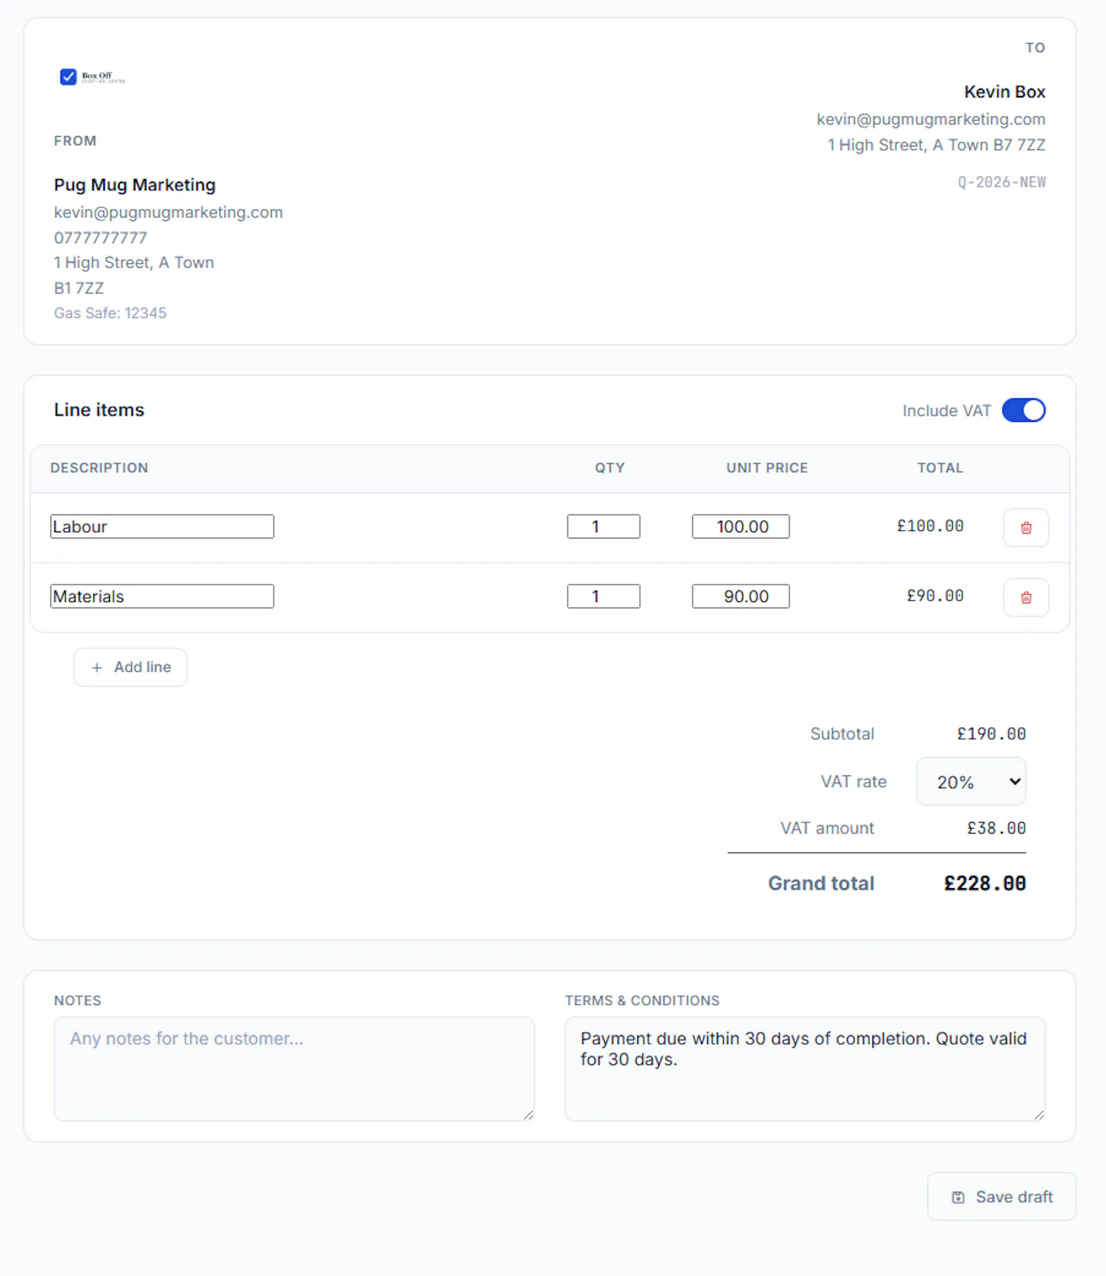Toggle the Include VAT switch
This screenshot has width=1106, height=1276.
coord(1024,410)
